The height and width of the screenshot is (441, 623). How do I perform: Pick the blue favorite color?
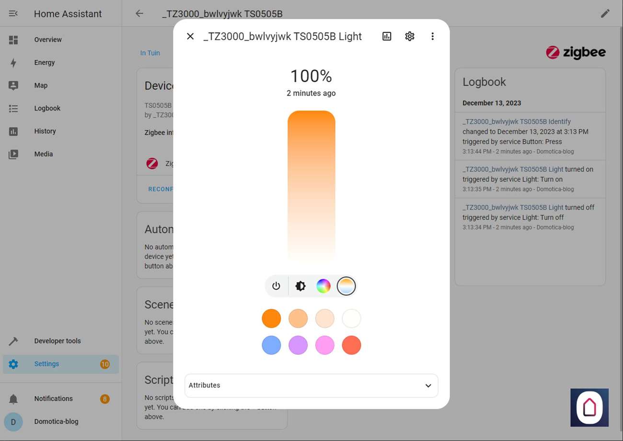point(271,345)
